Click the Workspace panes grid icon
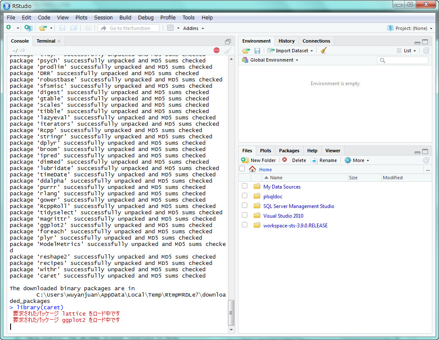Viewport: 439px width, 340px height. pos(170,28)
